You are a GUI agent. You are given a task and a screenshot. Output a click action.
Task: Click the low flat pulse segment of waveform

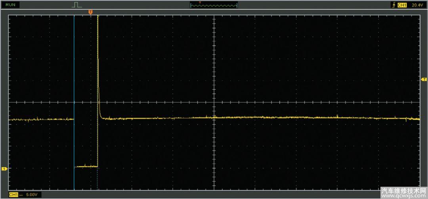pos(86,167)
